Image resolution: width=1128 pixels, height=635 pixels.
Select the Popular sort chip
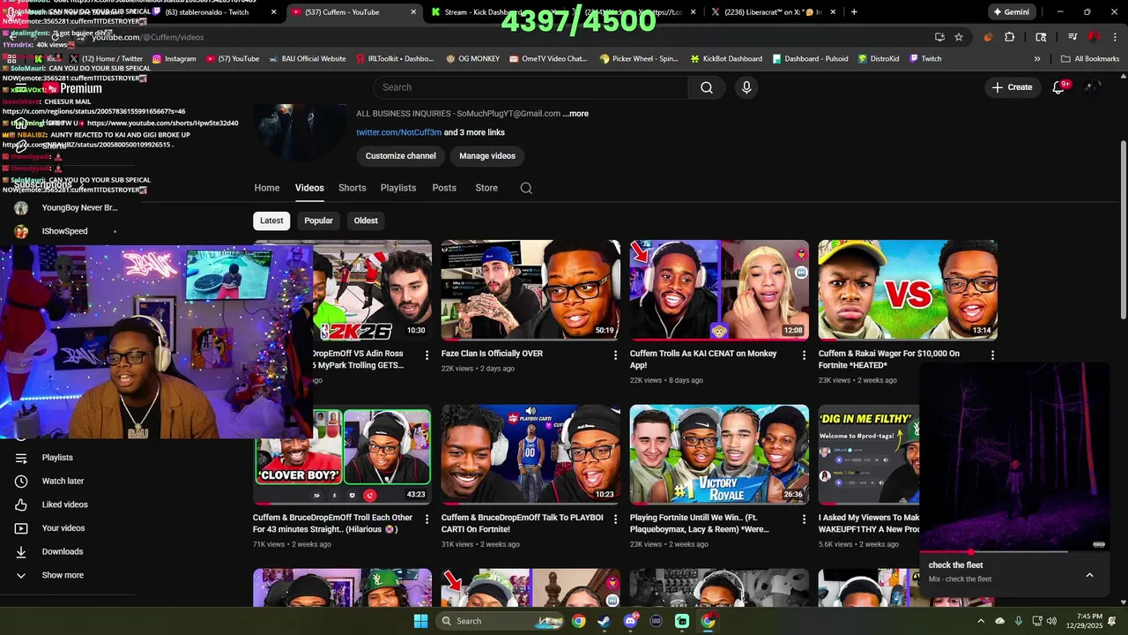(319, 220)
